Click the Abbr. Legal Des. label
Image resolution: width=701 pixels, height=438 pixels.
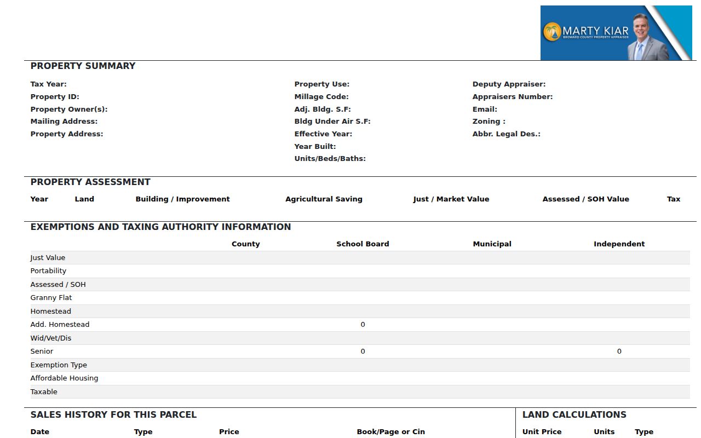(x=507, y=134)
